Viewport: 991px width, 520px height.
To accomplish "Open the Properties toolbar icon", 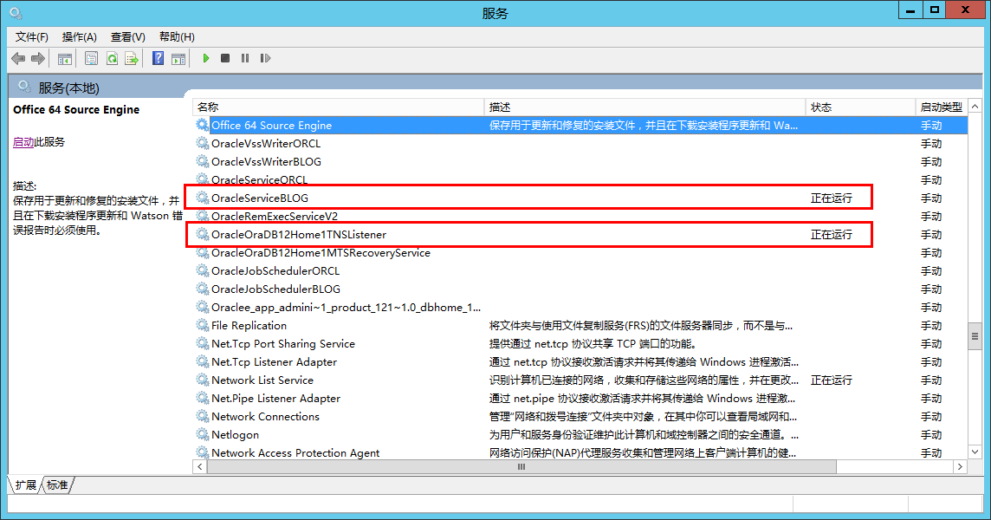I will tap(91, 59).
